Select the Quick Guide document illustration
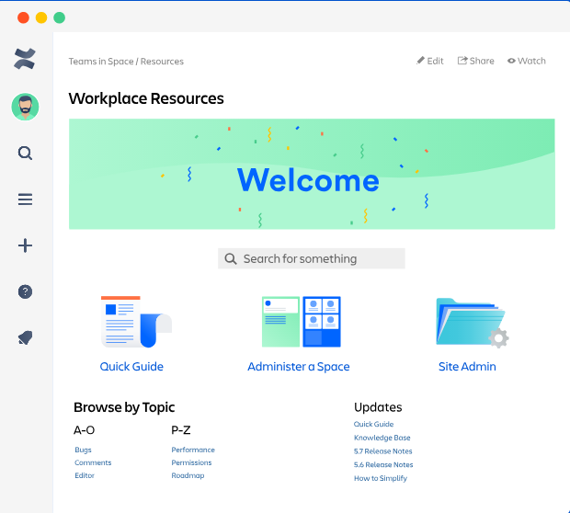 136,322
